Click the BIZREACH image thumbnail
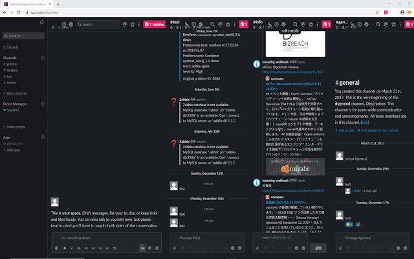 coord(296,43)
